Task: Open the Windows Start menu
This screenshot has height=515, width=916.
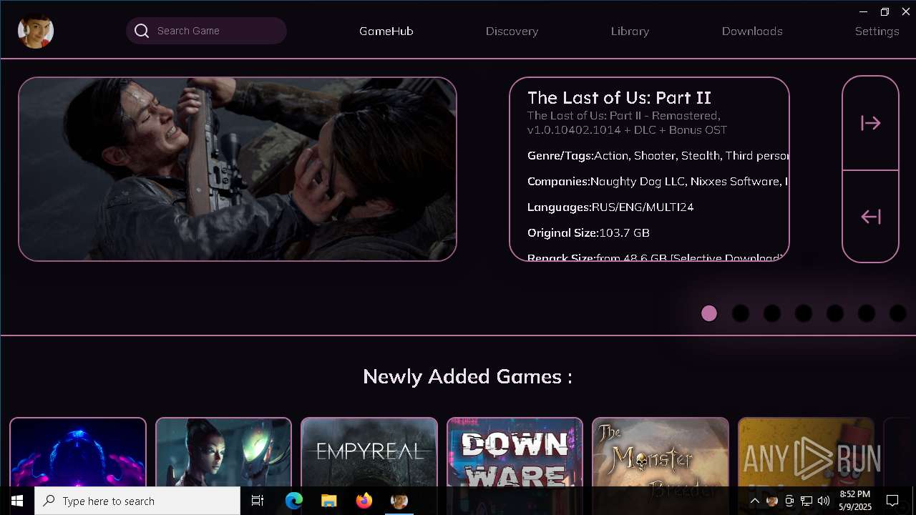Action: point(17,501)
